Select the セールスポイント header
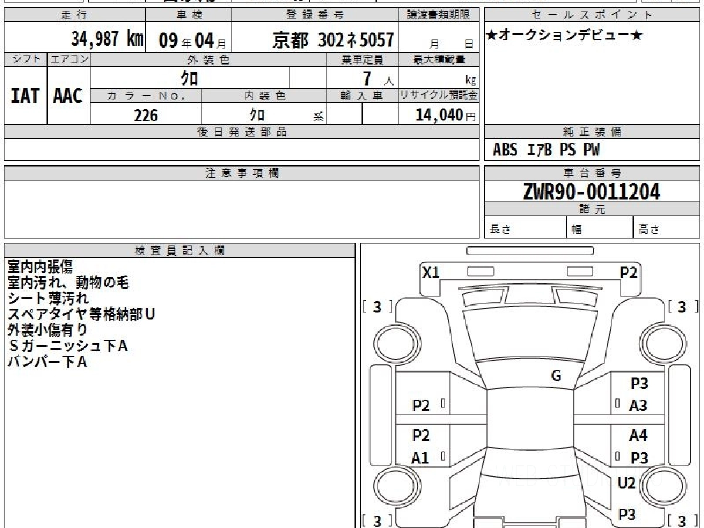Viewport: 704px width, 528px height. pos(592,15)
